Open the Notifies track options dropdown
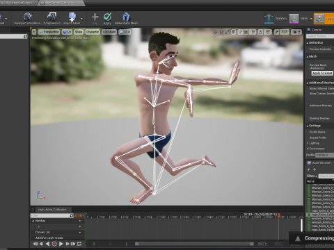This screenshot has width=334, height=250. 80,221
